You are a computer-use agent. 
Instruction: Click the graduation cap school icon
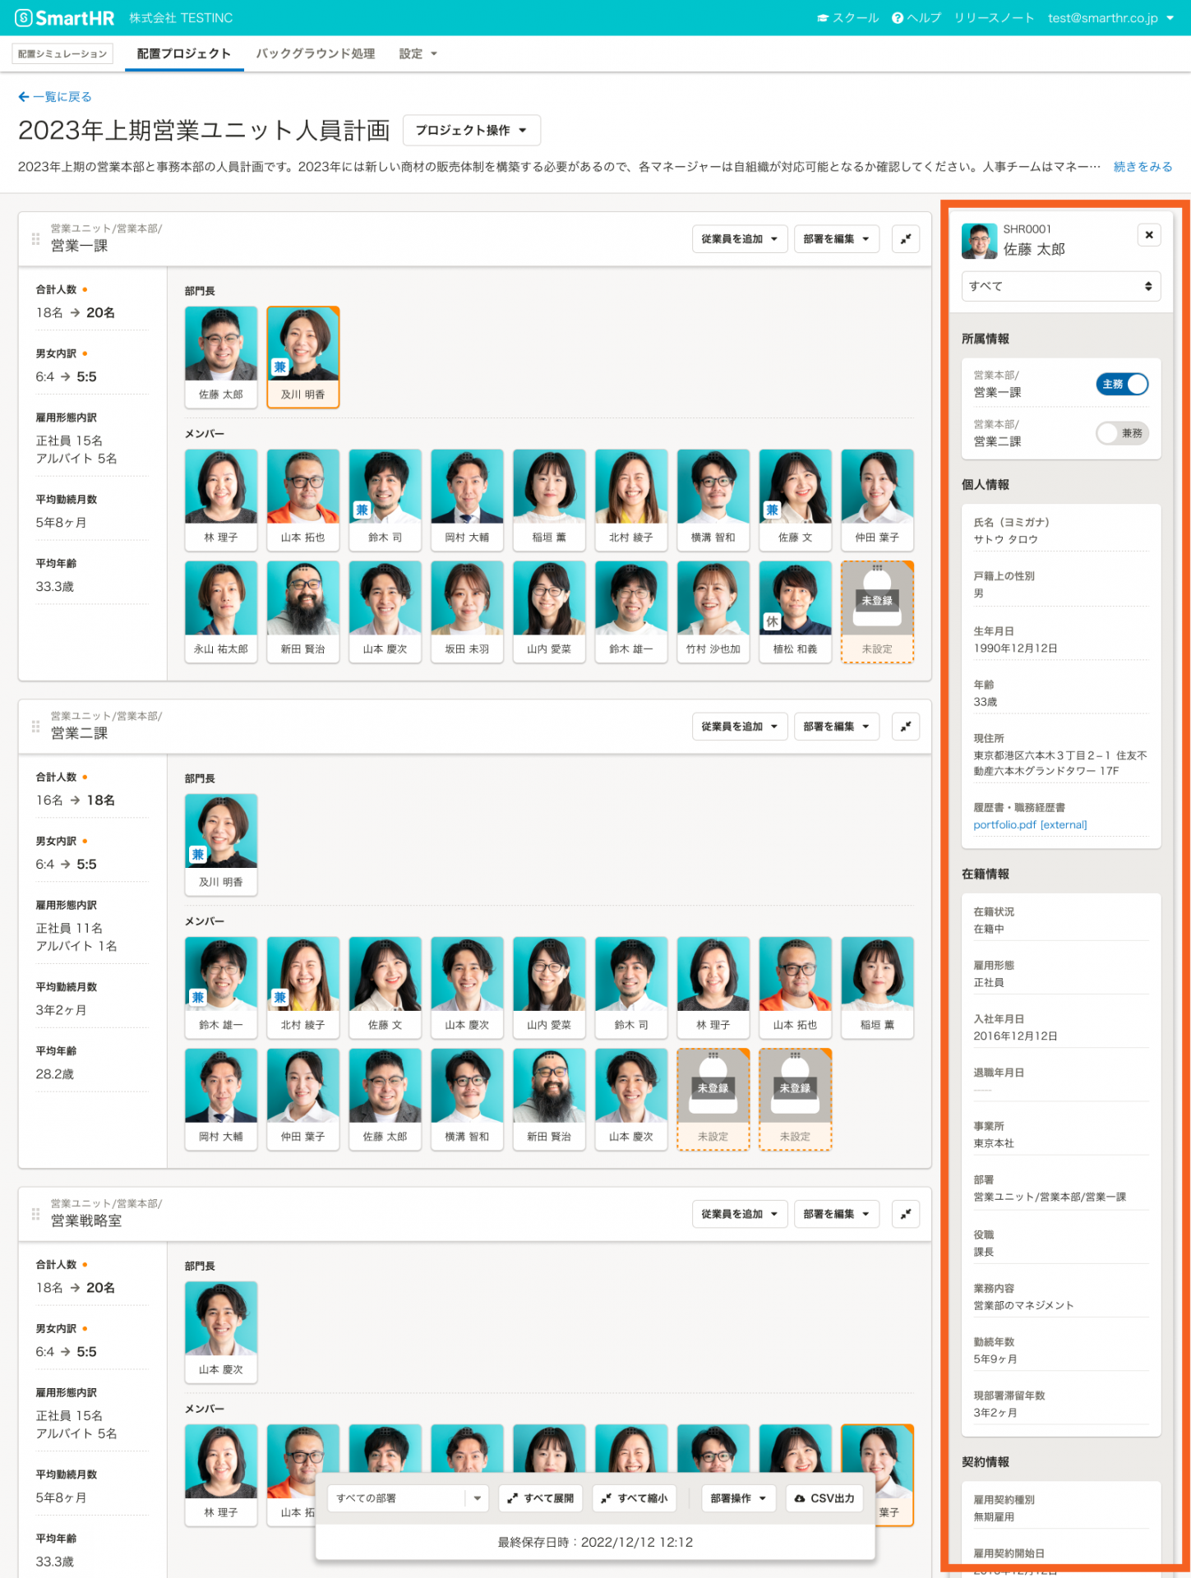pos(823,18)
